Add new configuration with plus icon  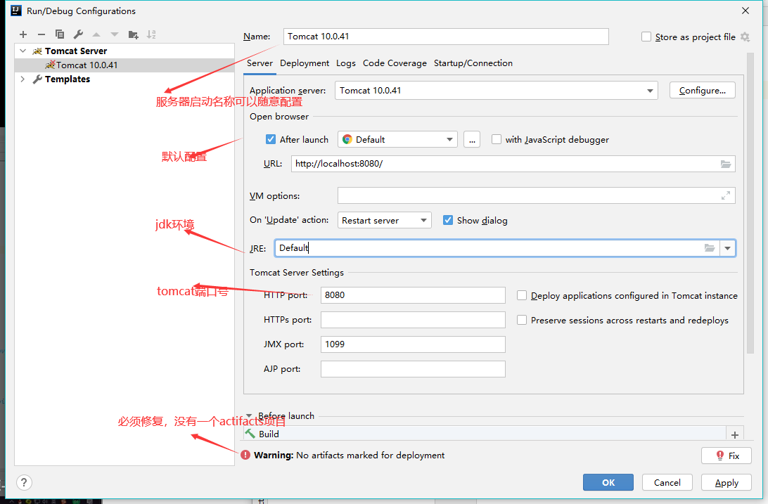coord(23,34)
